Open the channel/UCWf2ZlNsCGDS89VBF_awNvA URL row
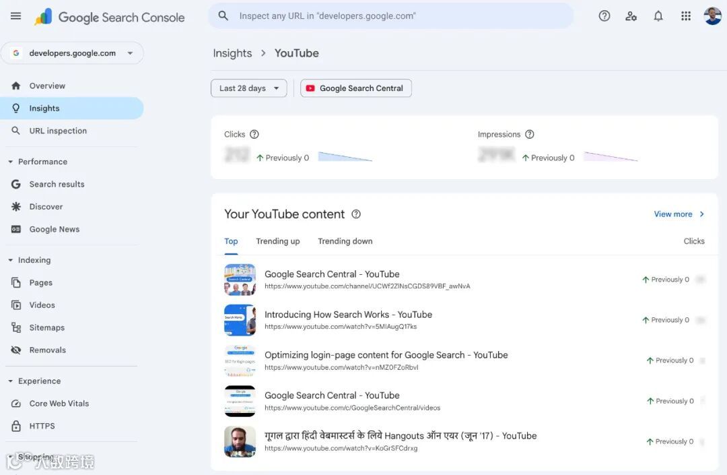 point(464,280)
